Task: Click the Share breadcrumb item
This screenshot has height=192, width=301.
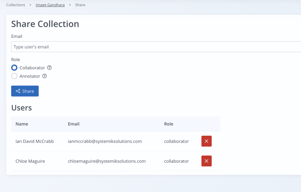Action: [x=80, y=5]
